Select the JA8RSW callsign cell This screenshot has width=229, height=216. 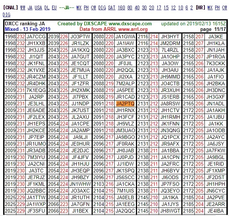coord(170,104)
